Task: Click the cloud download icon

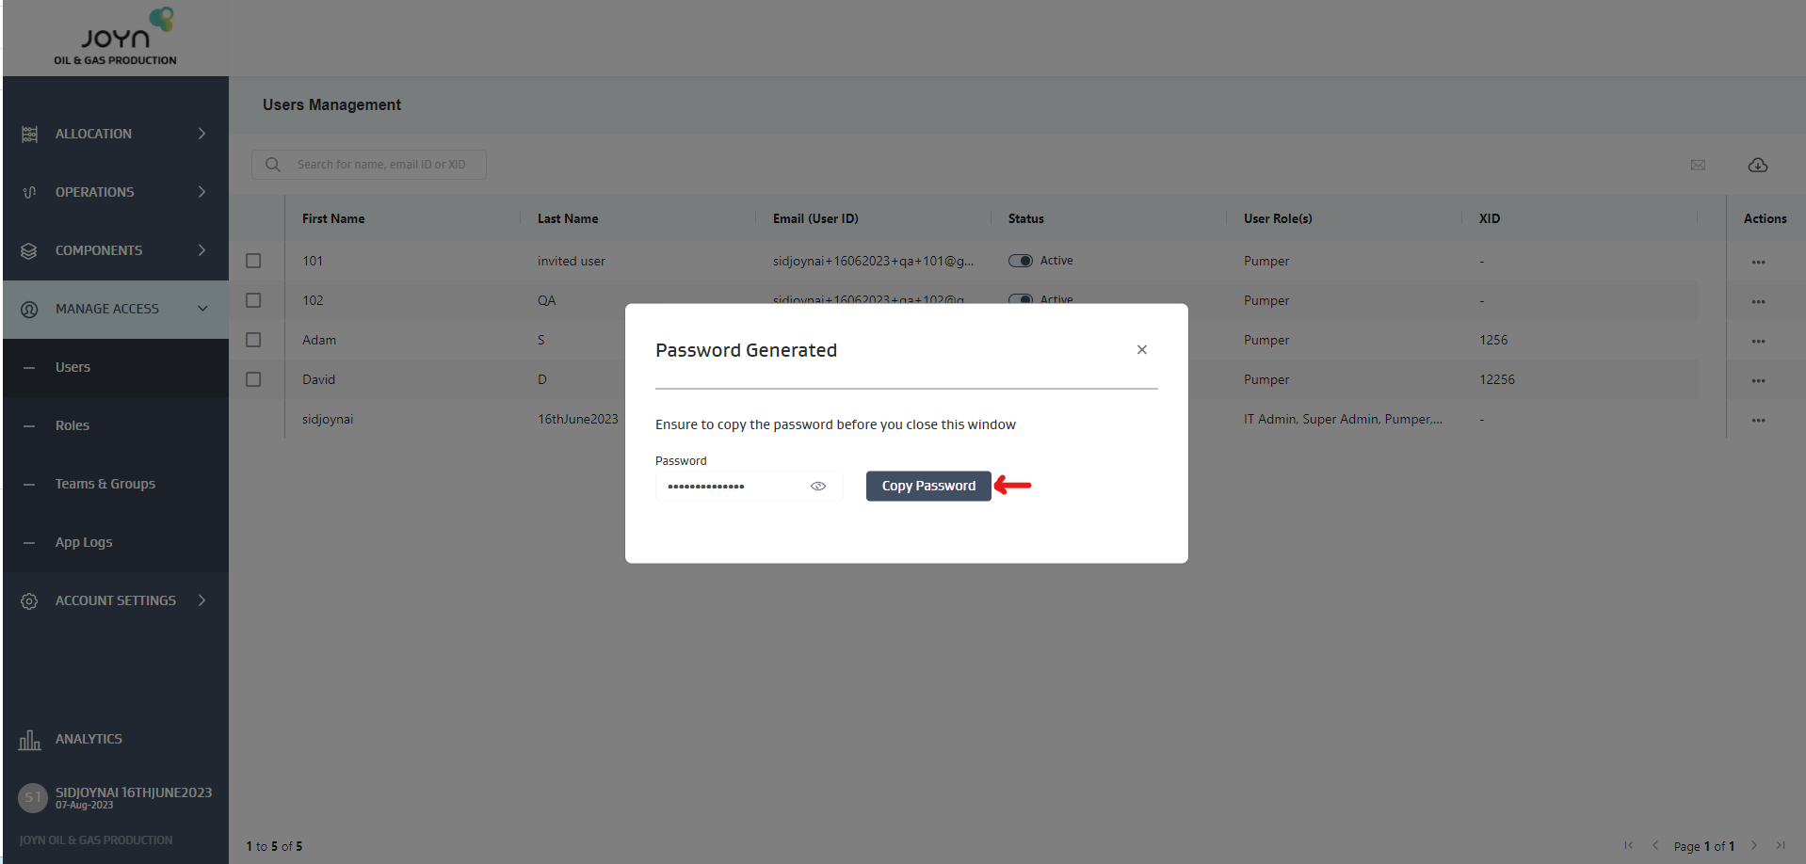Action: coord(1757,166)
